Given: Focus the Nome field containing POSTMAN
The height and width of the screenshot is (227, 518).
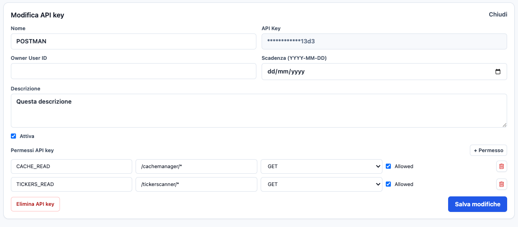Looking at the screenshot, I should pos(133,41).
